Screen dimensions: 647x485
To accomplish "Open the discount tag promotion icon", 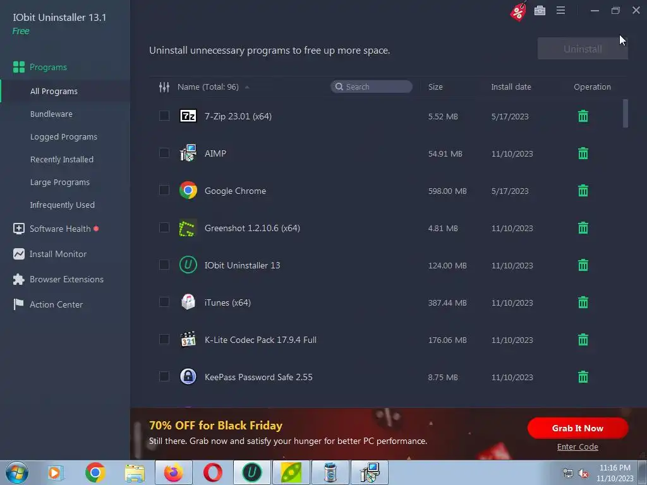I will [x=518, y=11].
